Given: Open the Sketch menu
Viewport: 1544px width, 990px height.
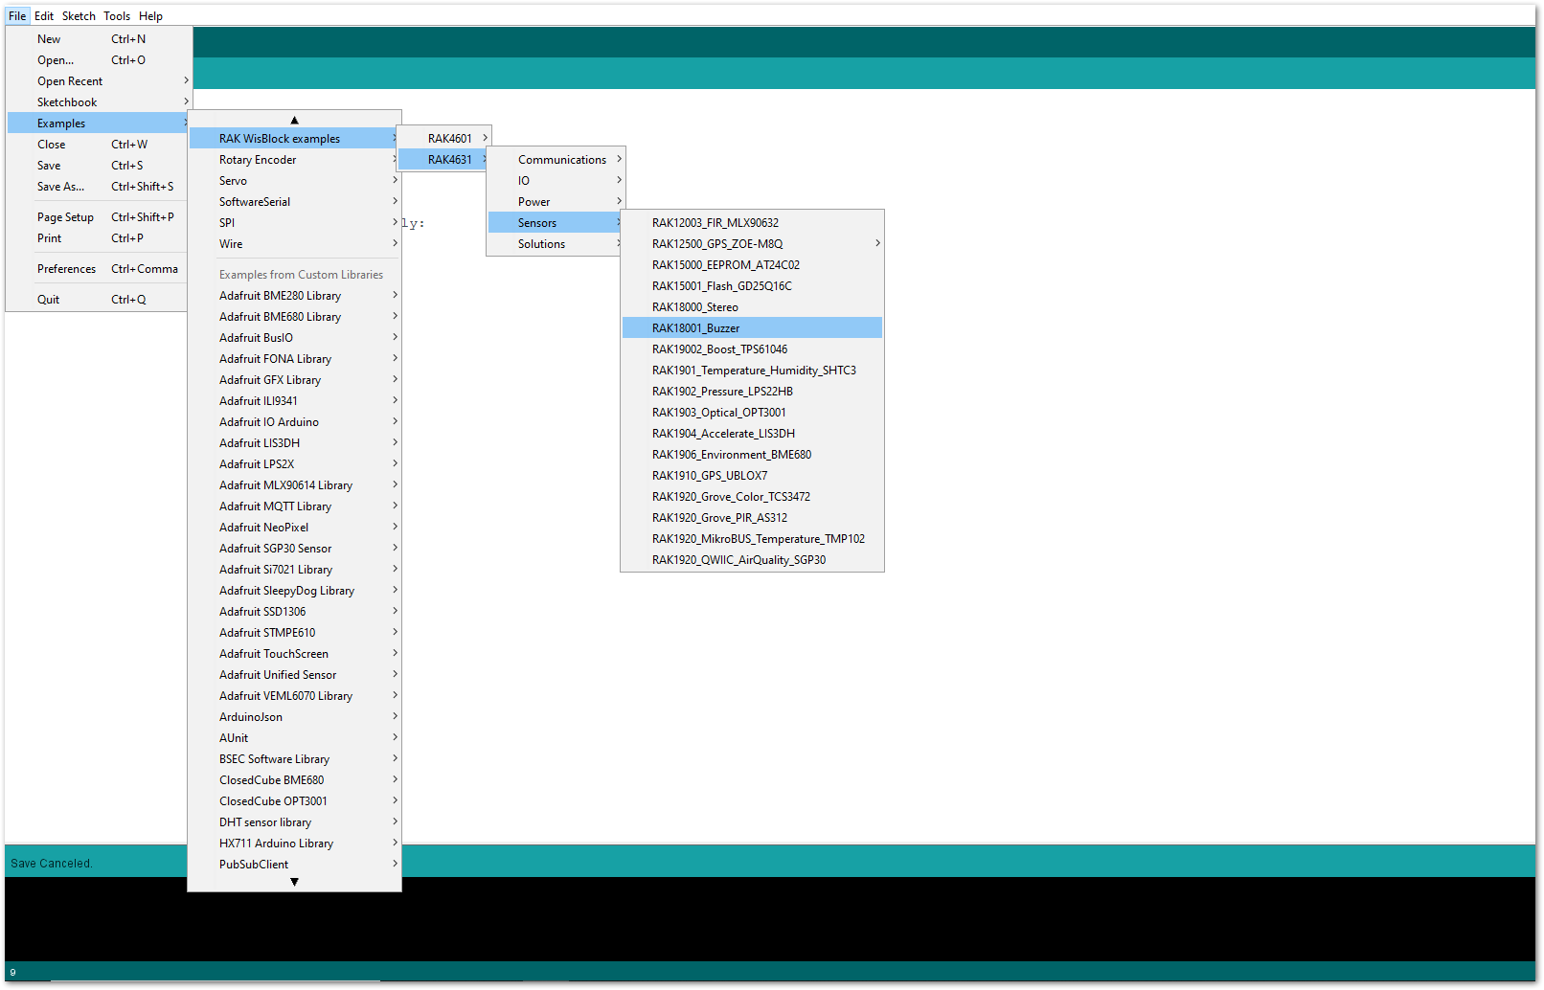Looking at the screenshot, I should pos(79,16).
